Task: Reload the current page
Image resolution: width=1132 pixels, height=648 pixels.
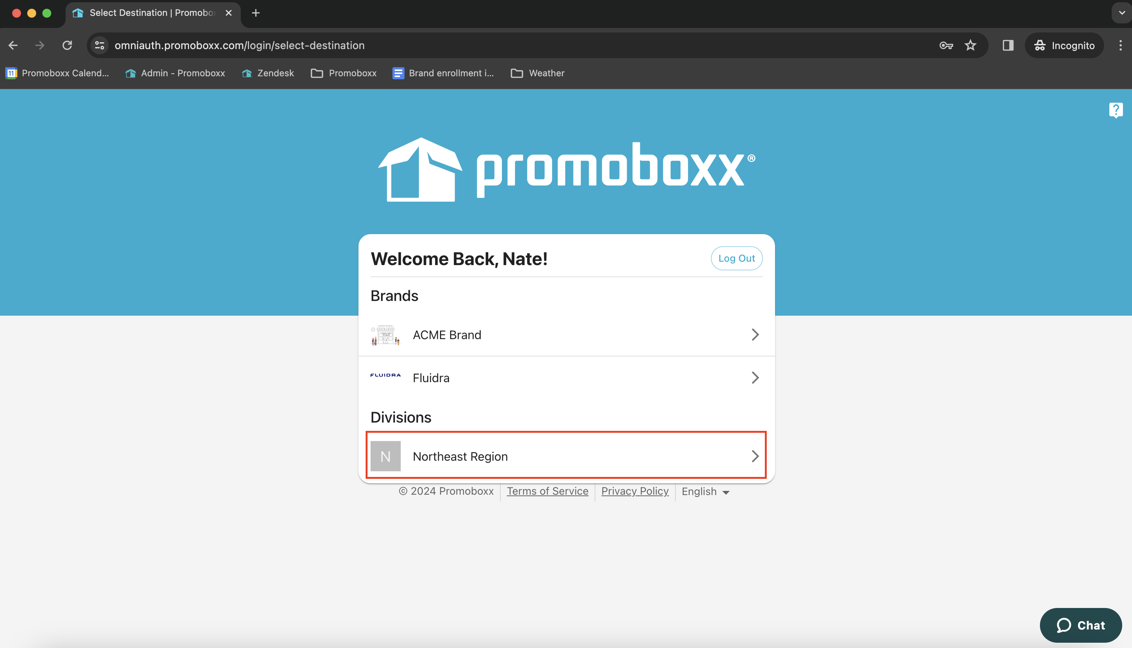Action: 67,45
